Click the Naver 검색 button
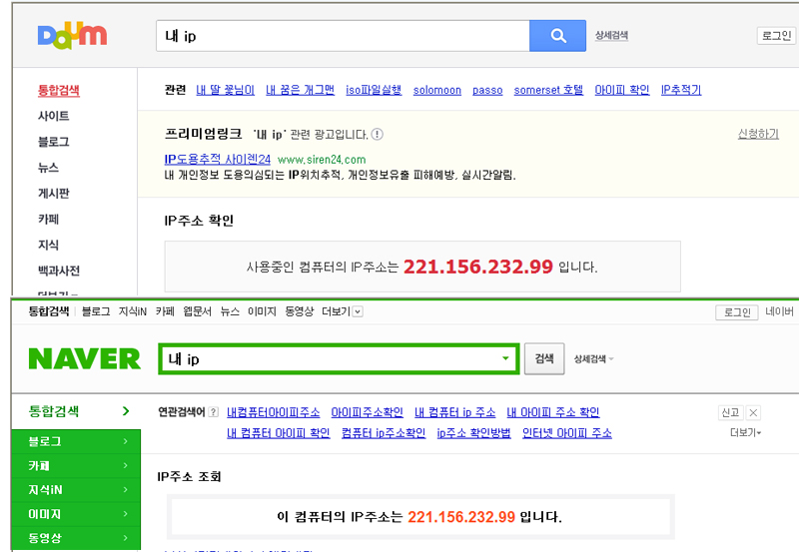The width and height of the screenshot is (799, 552). point(544,358)
